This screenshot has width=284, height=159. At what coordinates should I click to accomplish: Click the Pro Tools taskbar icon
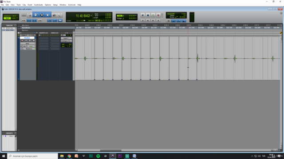coord(113,156)
